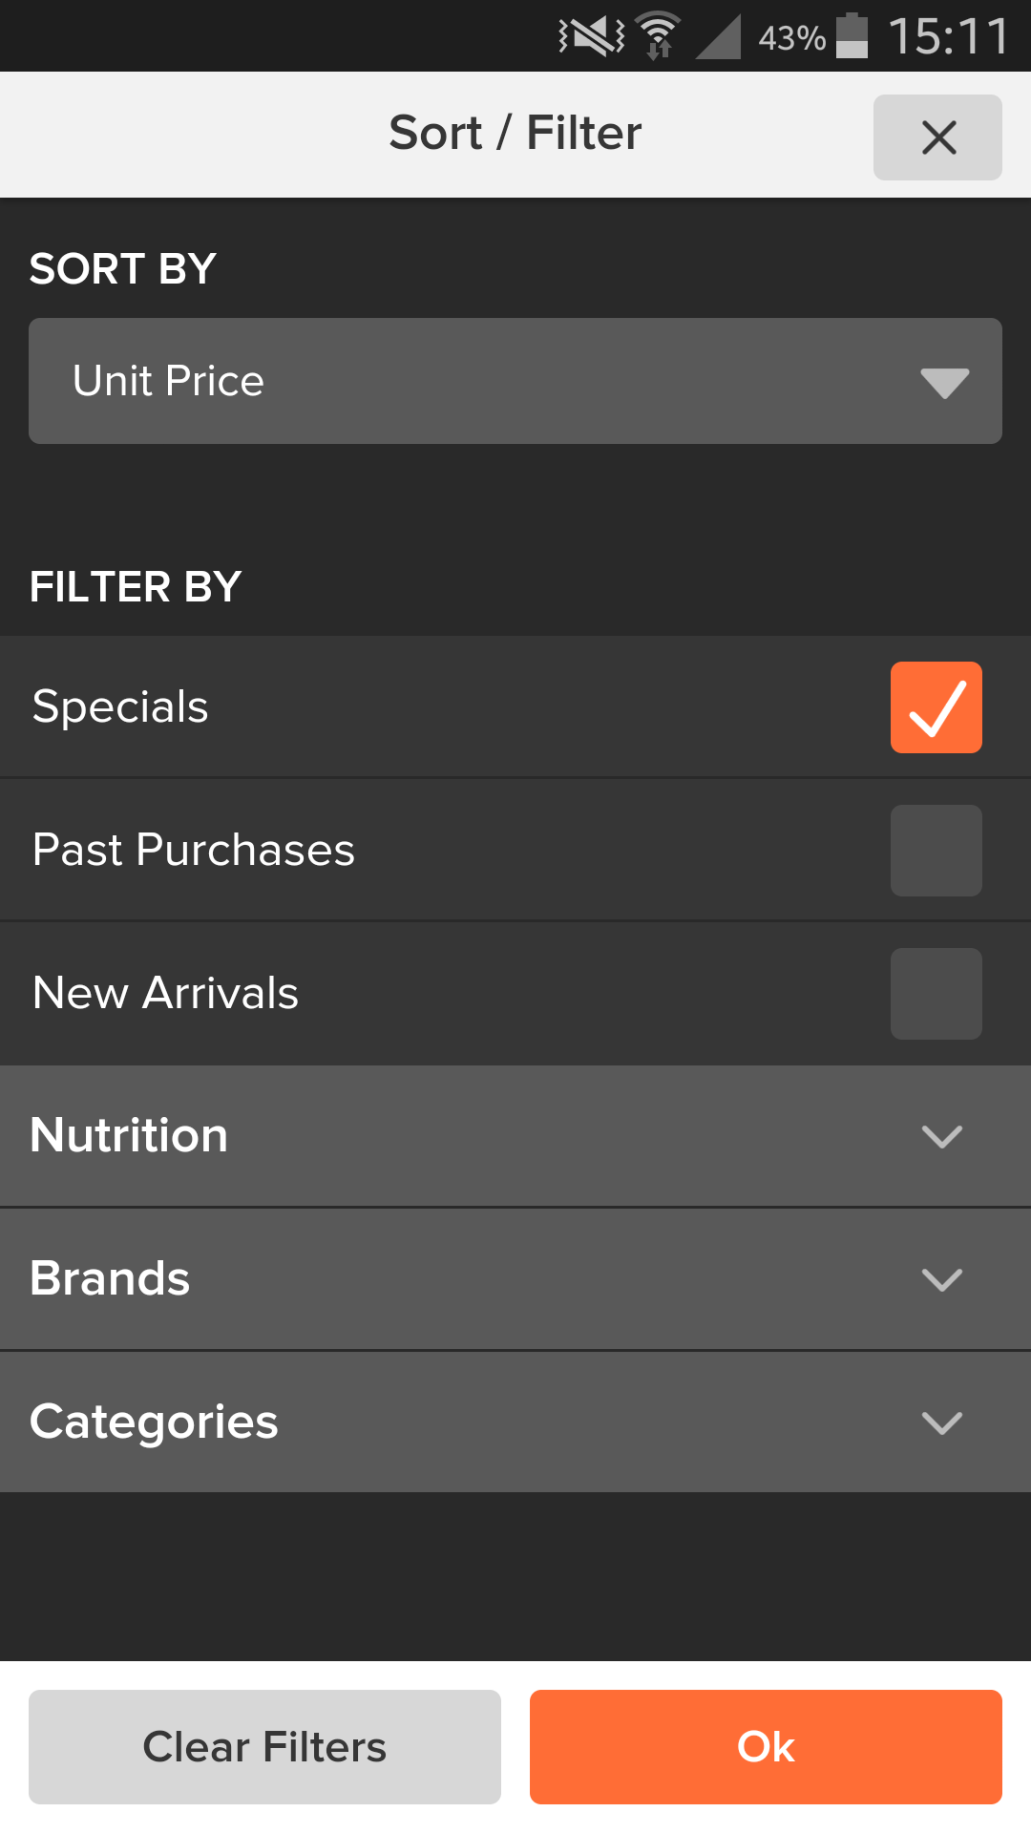
Task: Select the Specials filter row label
Action: tap(120, 707)
